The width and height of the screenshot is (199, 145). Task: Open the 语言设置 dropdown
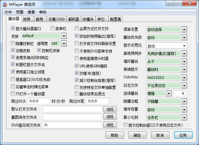coord(184,30)
